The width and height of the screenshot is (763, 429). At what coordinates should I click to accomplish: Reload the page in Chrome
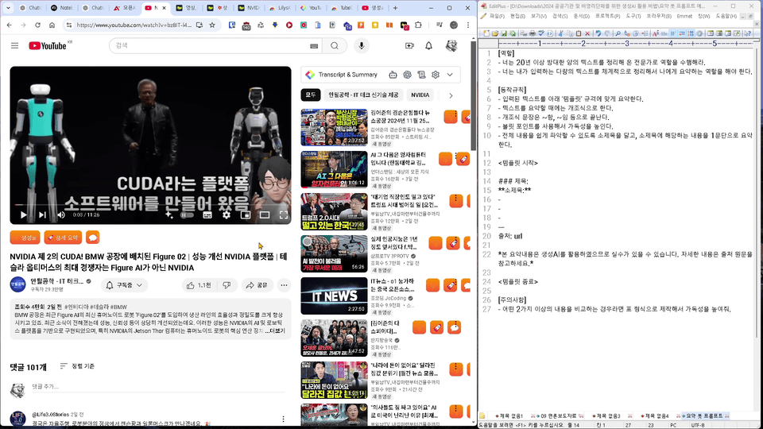tap(37, 25)
